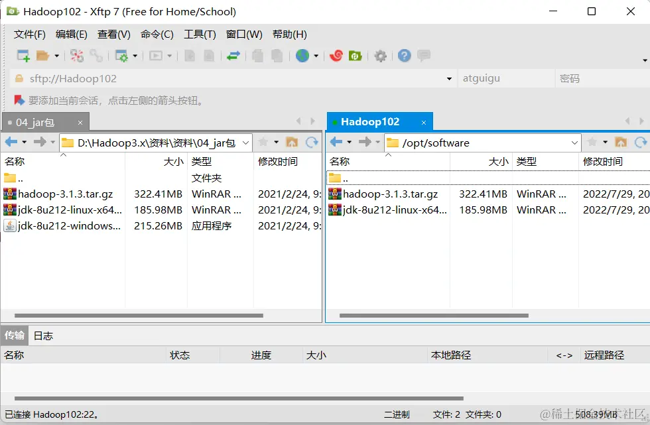
Task: Open the gear Options icon
Action: click(380, 56)
